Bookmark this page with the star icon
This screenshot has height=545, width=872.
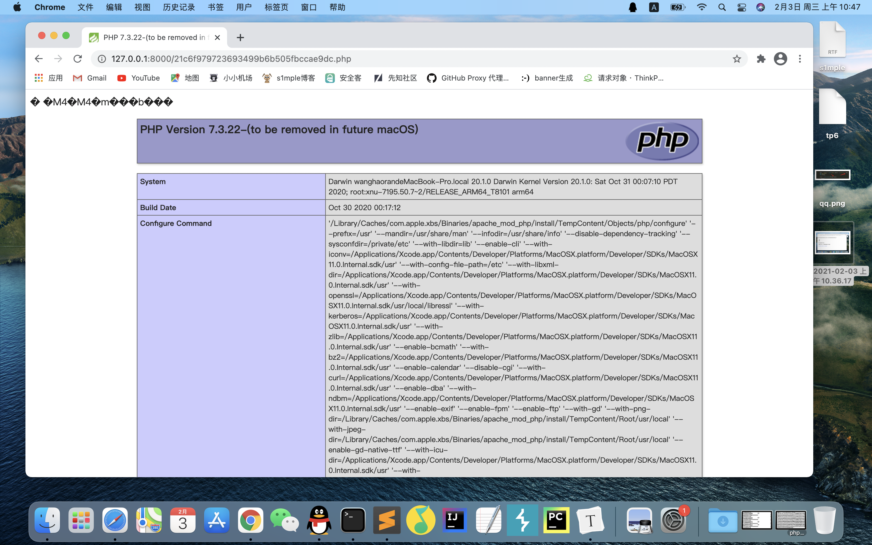pyautogui.click(x=737, y=59)
